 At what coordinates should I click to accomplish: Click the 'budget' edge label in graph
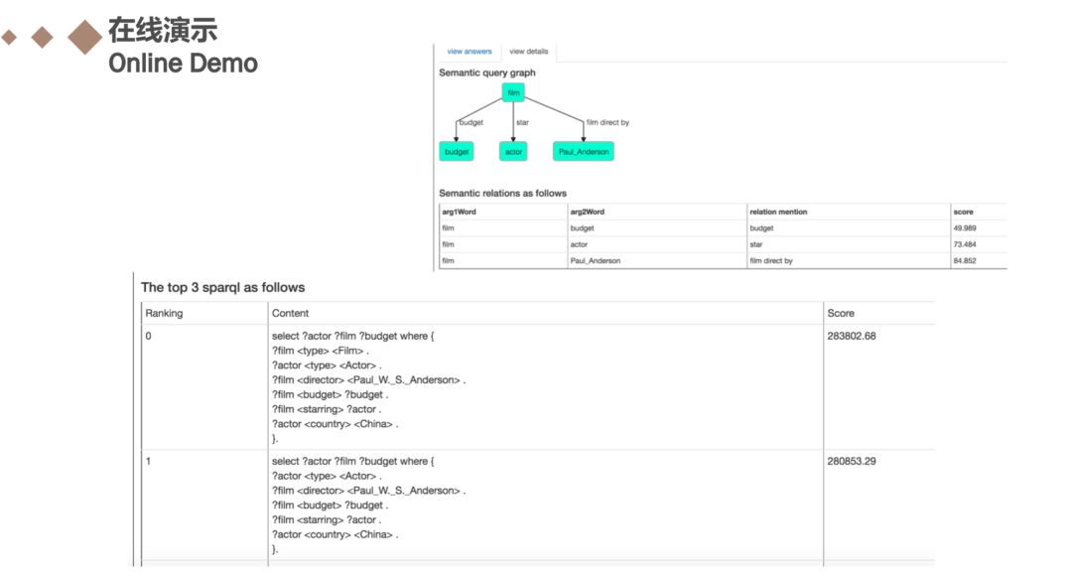pos(471,122)
